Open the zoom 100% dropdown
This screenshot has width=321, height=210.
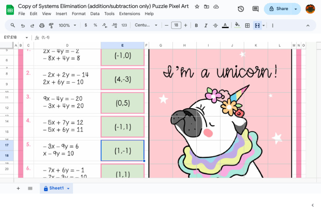pos(67,25)
